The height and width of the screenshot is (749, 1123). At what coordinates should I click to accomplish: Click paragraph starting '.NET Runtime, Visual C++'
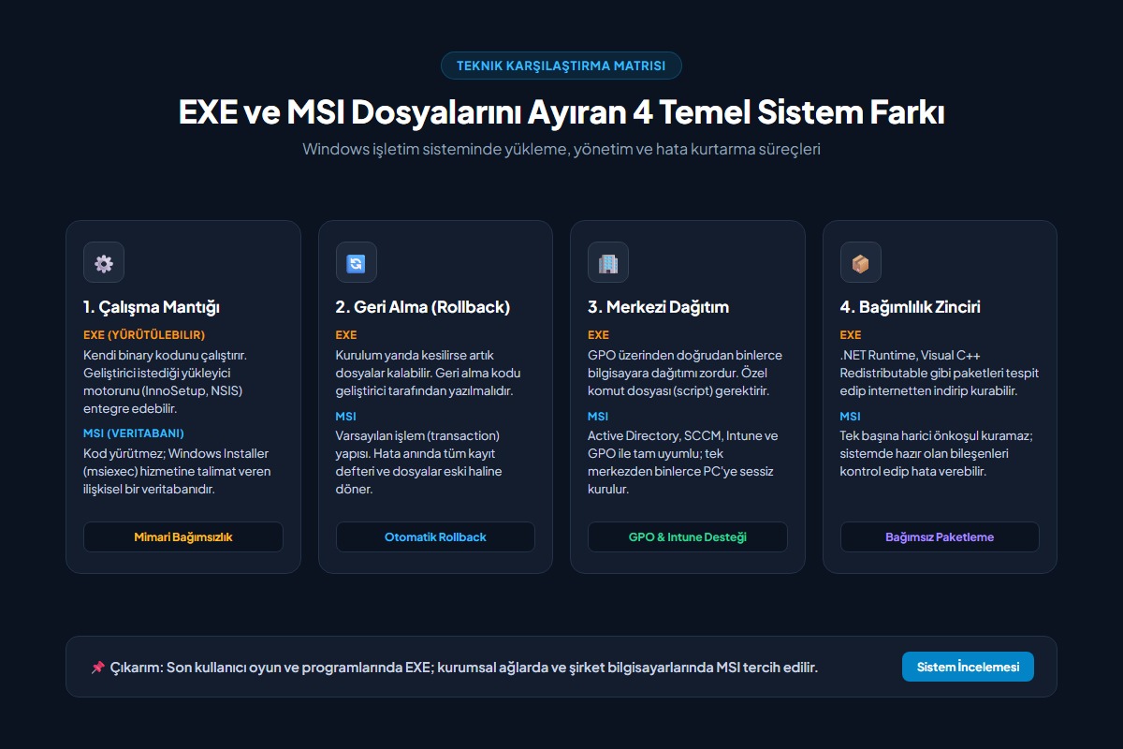(x=940, y=373)
